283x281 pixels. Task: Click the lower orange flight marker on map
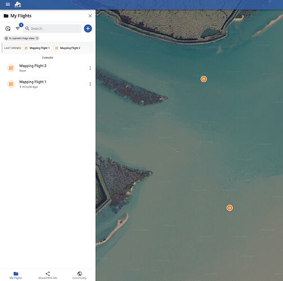click(x=230, y=208)
